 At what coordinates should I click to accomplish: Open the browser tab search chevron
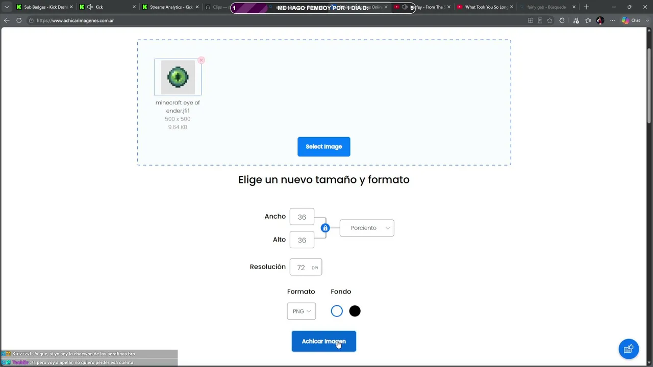(x=7, y=7)
